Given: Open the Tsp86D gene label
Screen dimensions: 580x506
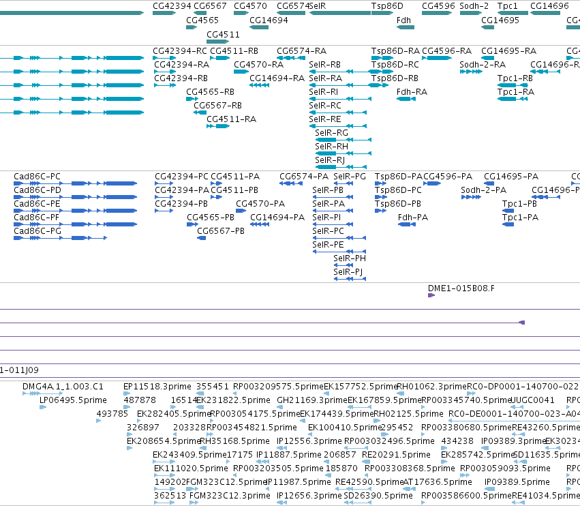Looking at the screenshot, I should coord(387,6).
